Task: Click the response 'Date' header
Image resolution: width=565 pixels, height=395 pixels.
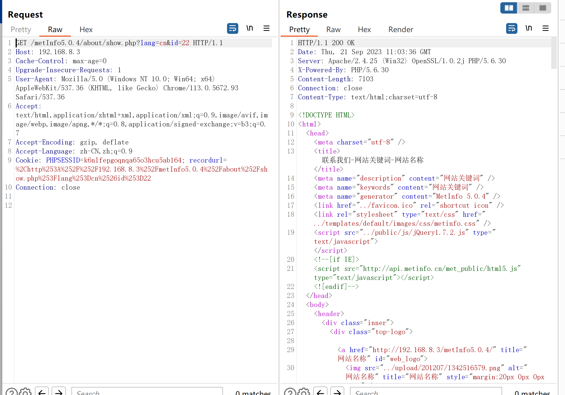Action: click(364, 52)
